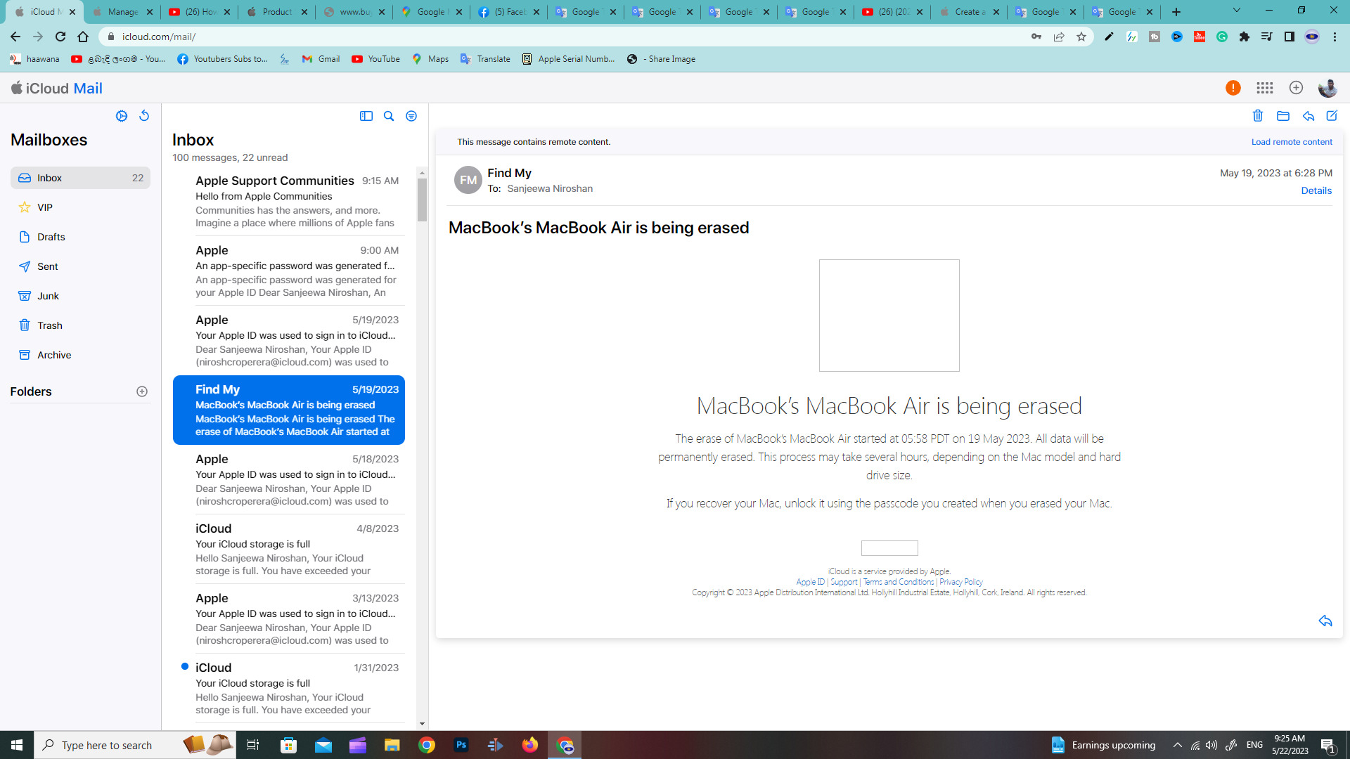
Task: Open the mail settings gear icon
Action: click(x=122, y=116)
